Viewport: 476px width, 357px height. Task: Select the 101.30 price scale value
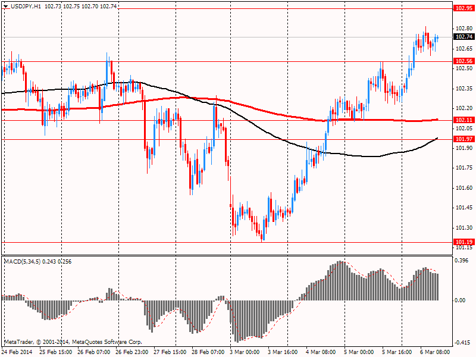coord(464,228)
